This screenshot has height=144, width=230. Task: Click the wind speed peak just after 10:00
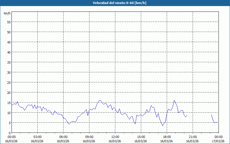(99, 101)
